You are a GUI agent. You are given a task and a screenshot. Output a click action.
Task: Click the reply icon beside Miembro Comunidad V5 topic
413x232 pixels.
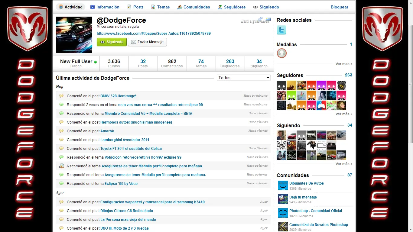(61, 113)
